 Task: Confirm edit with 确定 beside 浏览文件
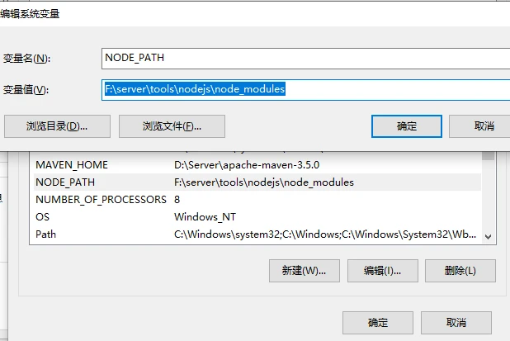tap(407, 126)
